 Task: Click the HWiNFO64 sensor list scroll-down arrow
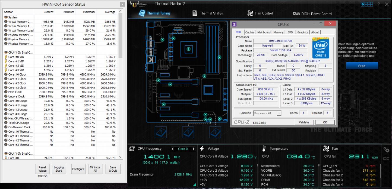click(x=121, y=157)
